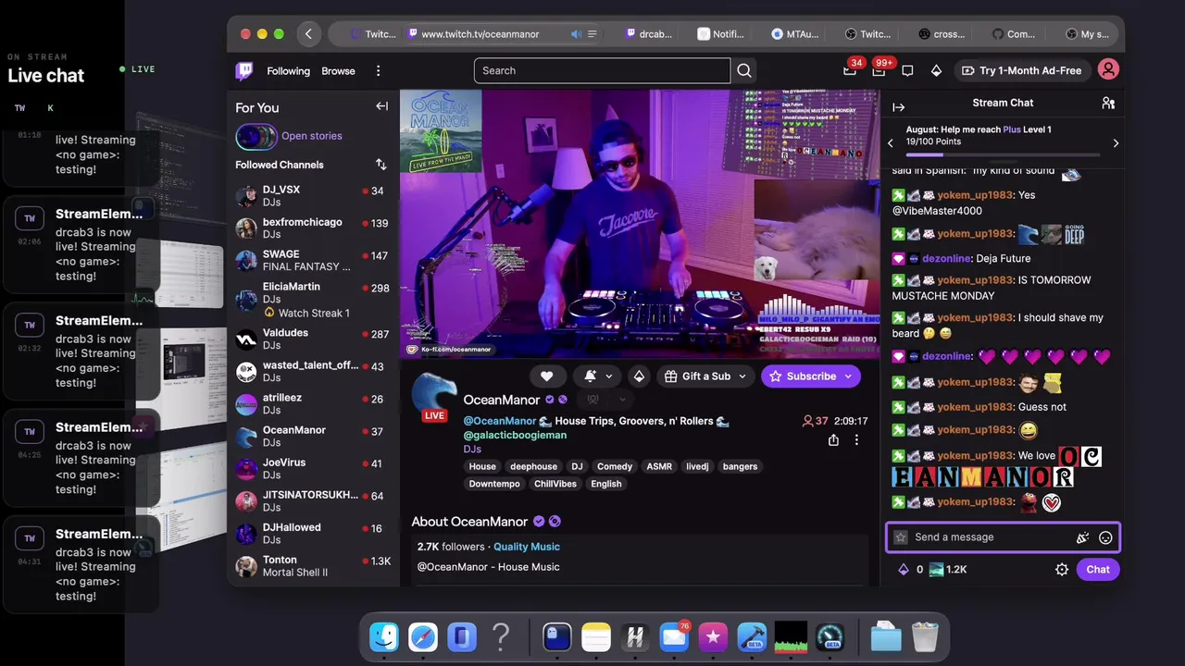Click the Subscribe button
Image resolution: width=1185 pixels, height=666 pixels.
(810, 376)
